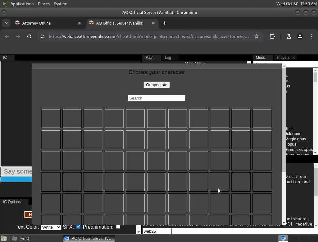Open a new browser tab

pos(165,23)
